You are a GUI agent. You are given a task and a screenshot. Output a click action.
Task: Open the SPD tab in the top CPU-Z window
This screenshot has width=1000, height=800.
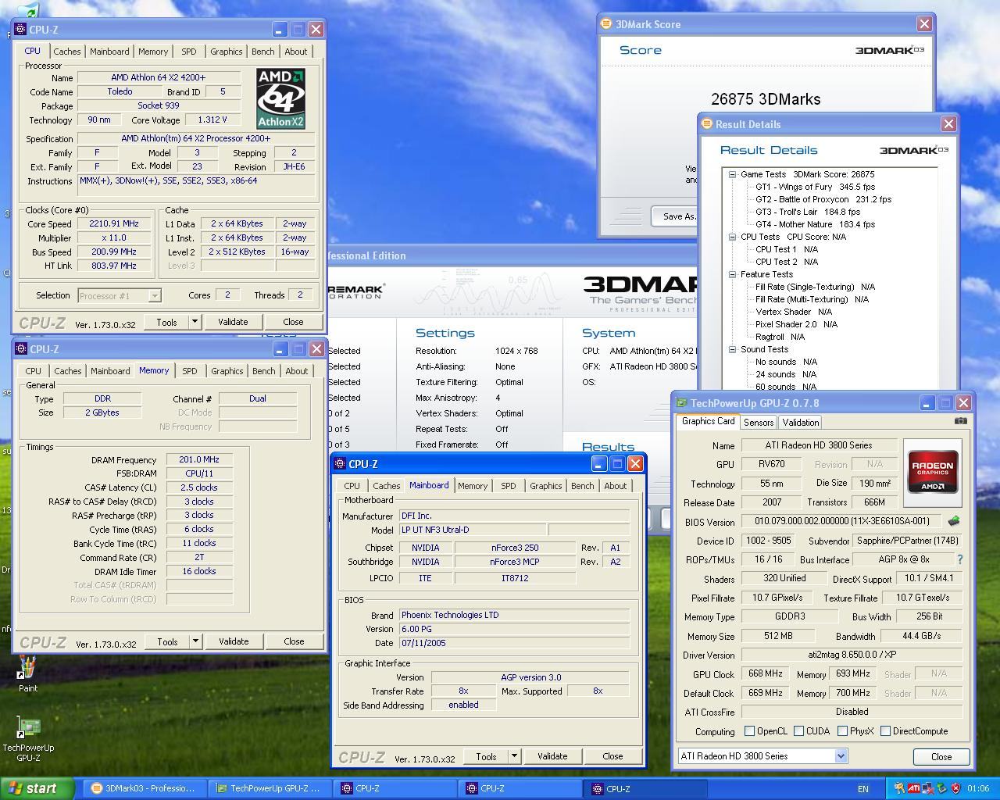click(189, 52)
